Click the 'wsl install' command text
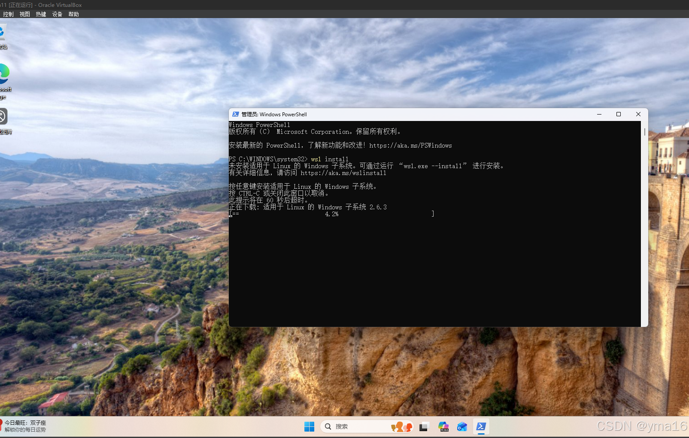 (x=330, y=159)
